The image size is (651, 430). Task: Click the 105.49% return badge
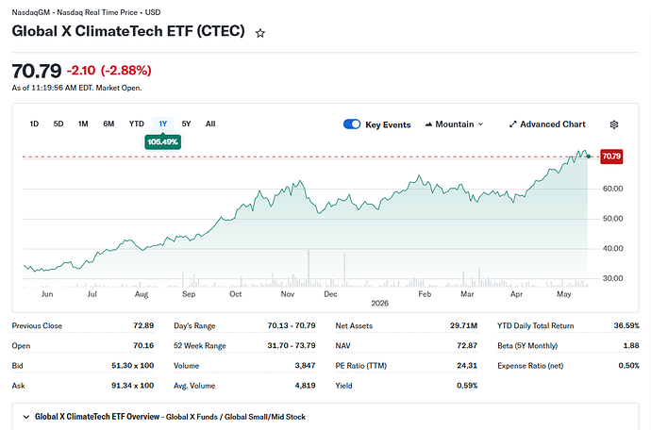tap(162, 142)
